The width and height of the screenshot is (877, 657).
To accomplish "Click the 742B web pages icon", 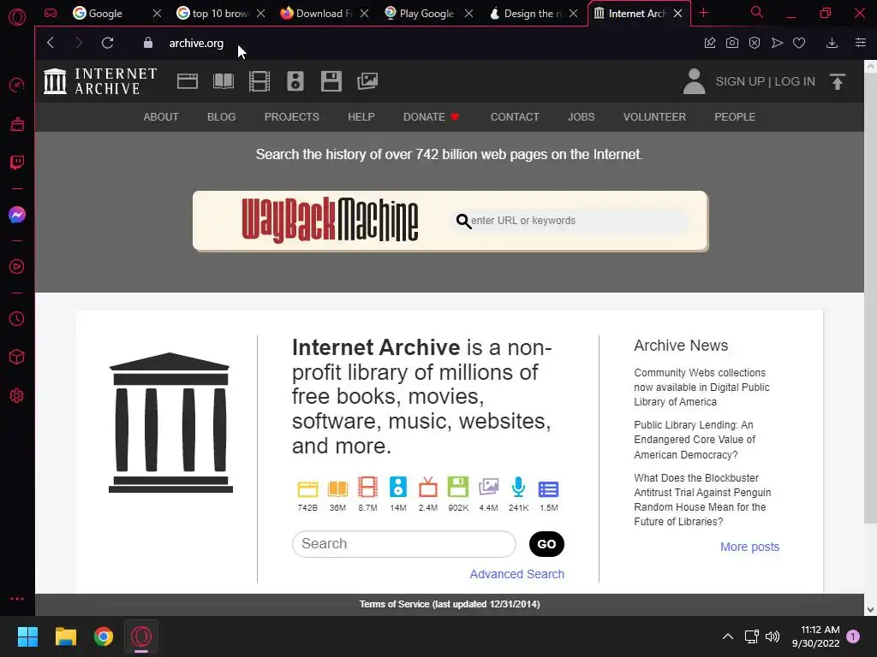I will point(307,488).
